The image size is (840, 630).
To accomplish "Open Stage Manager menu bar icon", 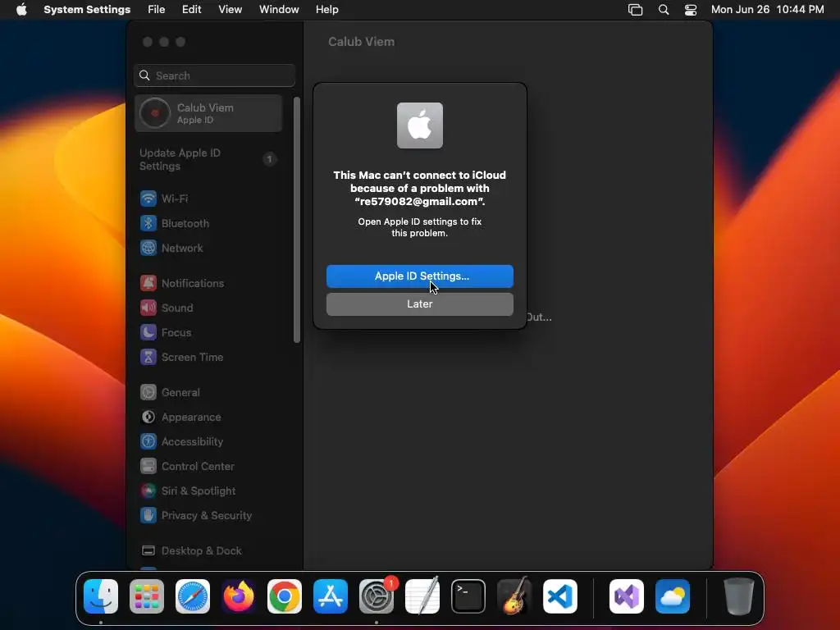I will tap(636, 10).
